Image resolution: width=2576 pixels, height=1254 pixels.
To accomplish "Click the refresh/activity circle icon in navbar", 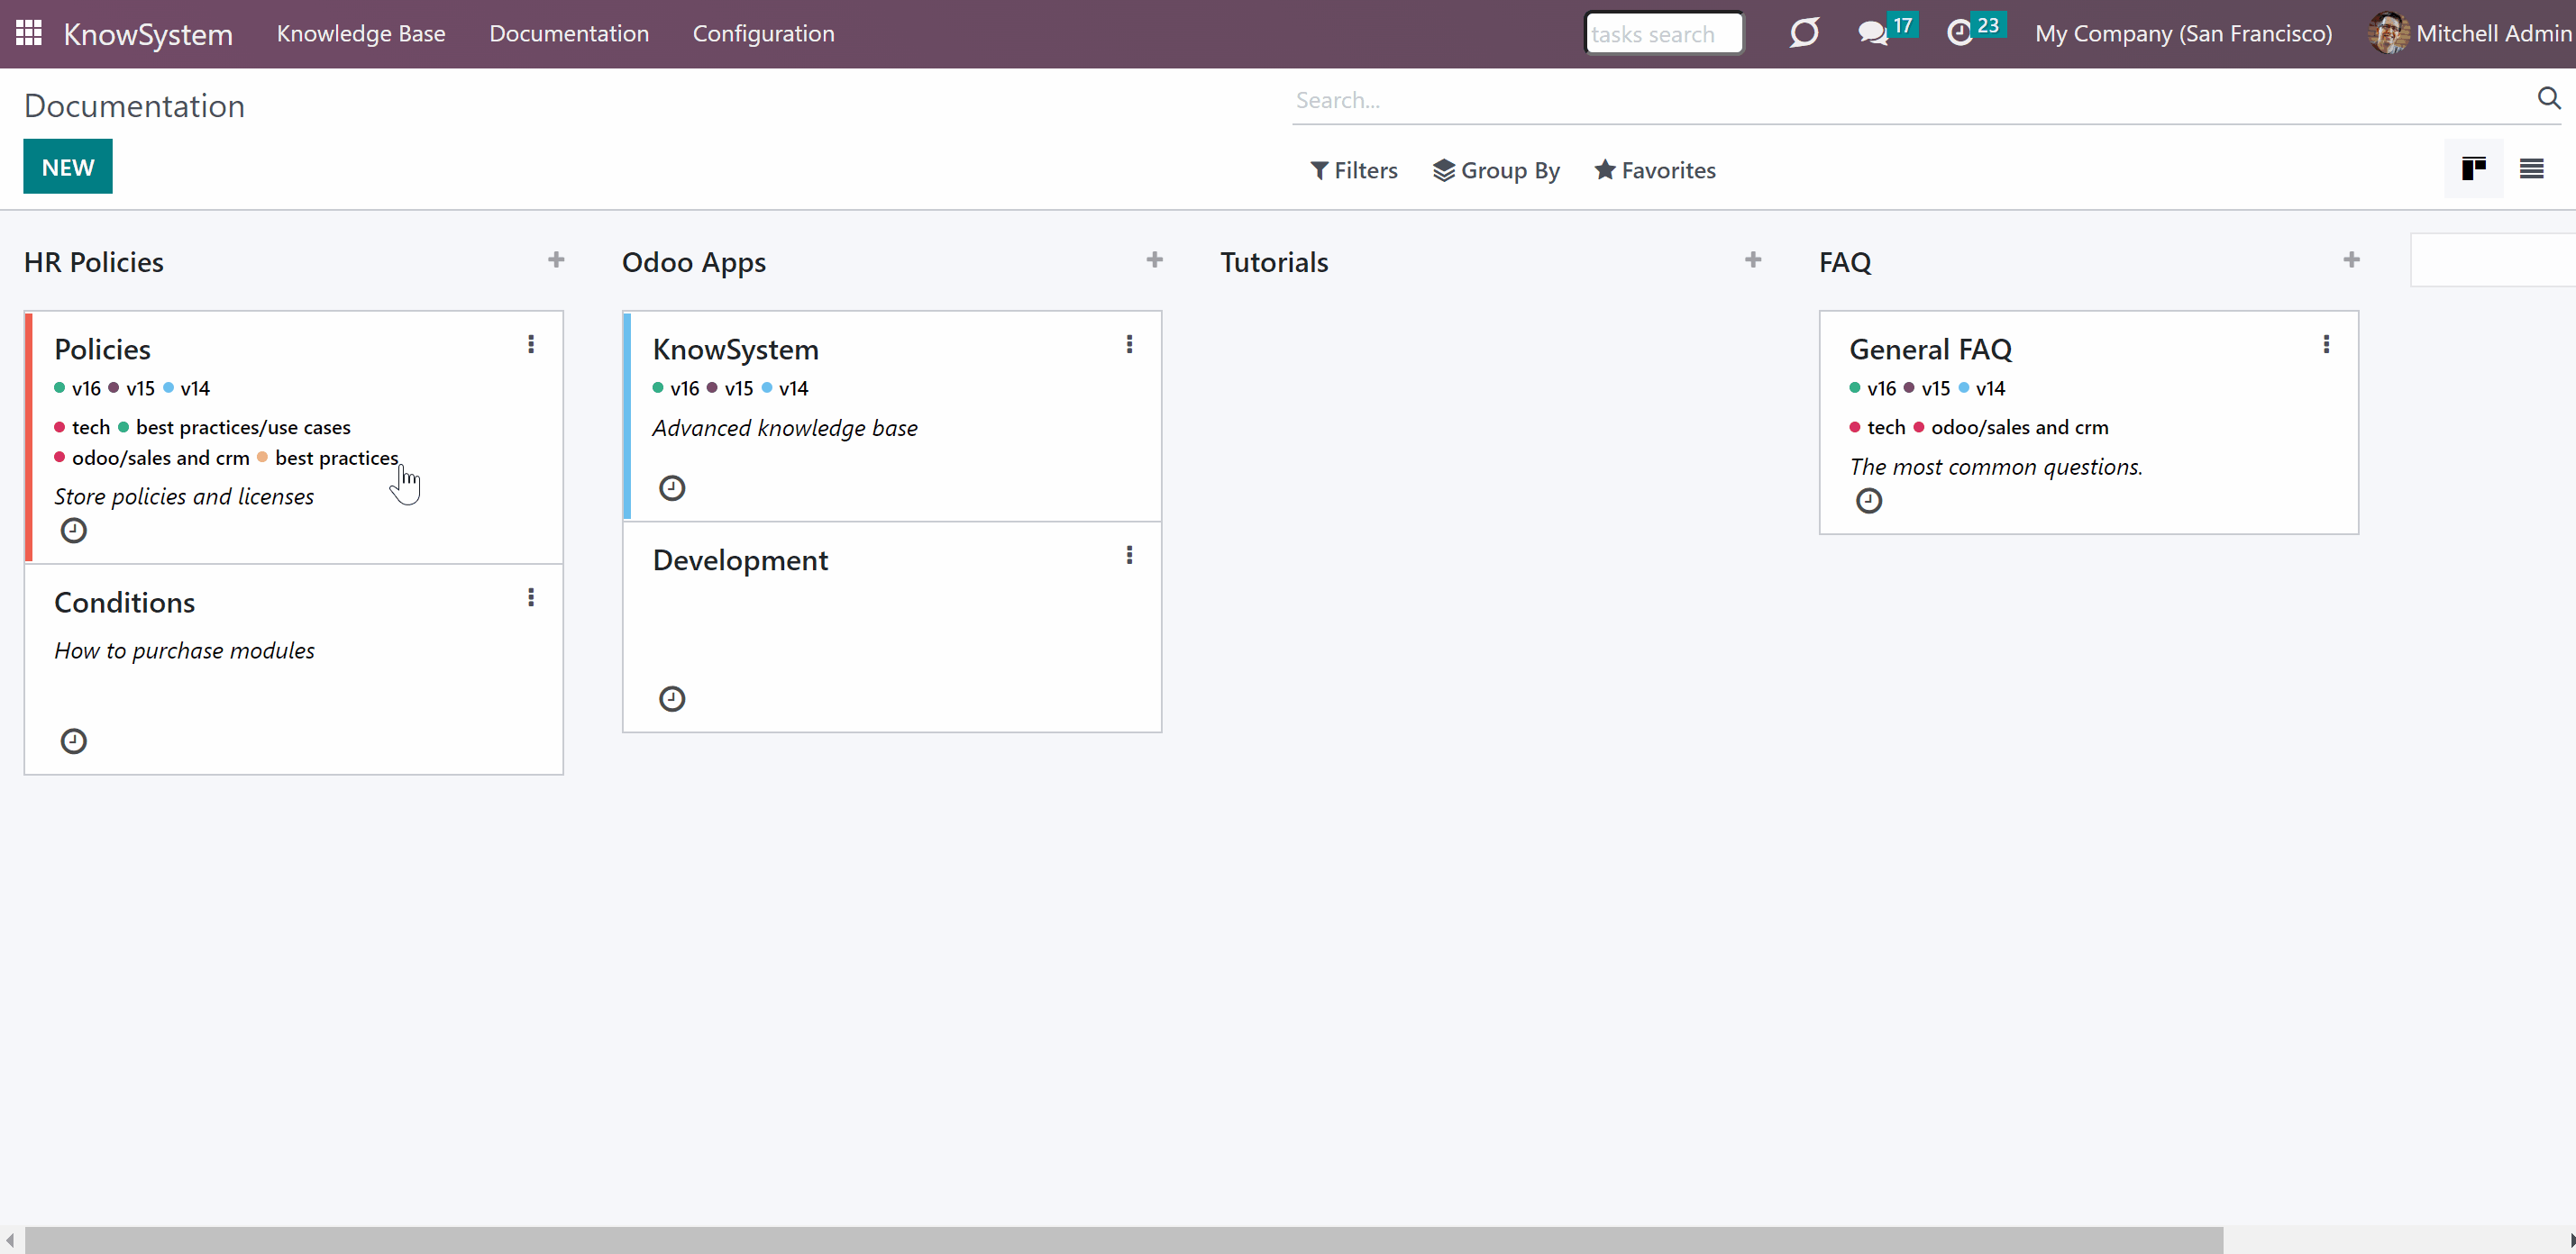I will click(x=1804, y=33).
